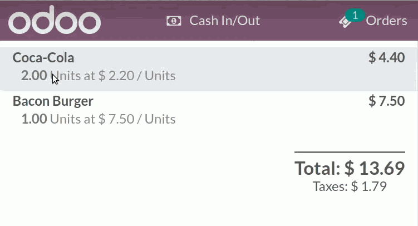Click the 2.00 quantity on Coca-Cola
Image resolution: width=418 pixels, height=226 pixels.
coord(34,75)
